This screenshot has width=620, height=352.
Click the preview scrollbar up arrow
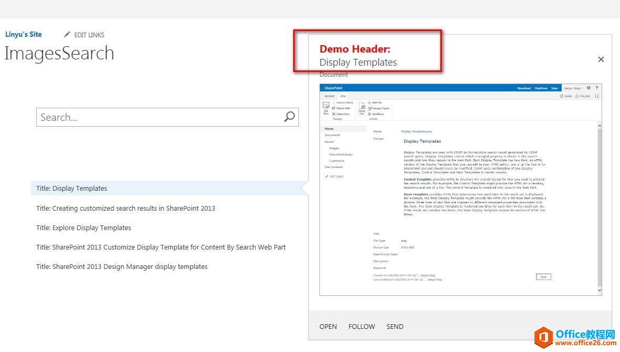pyautogui.click(x=600, y=126)
